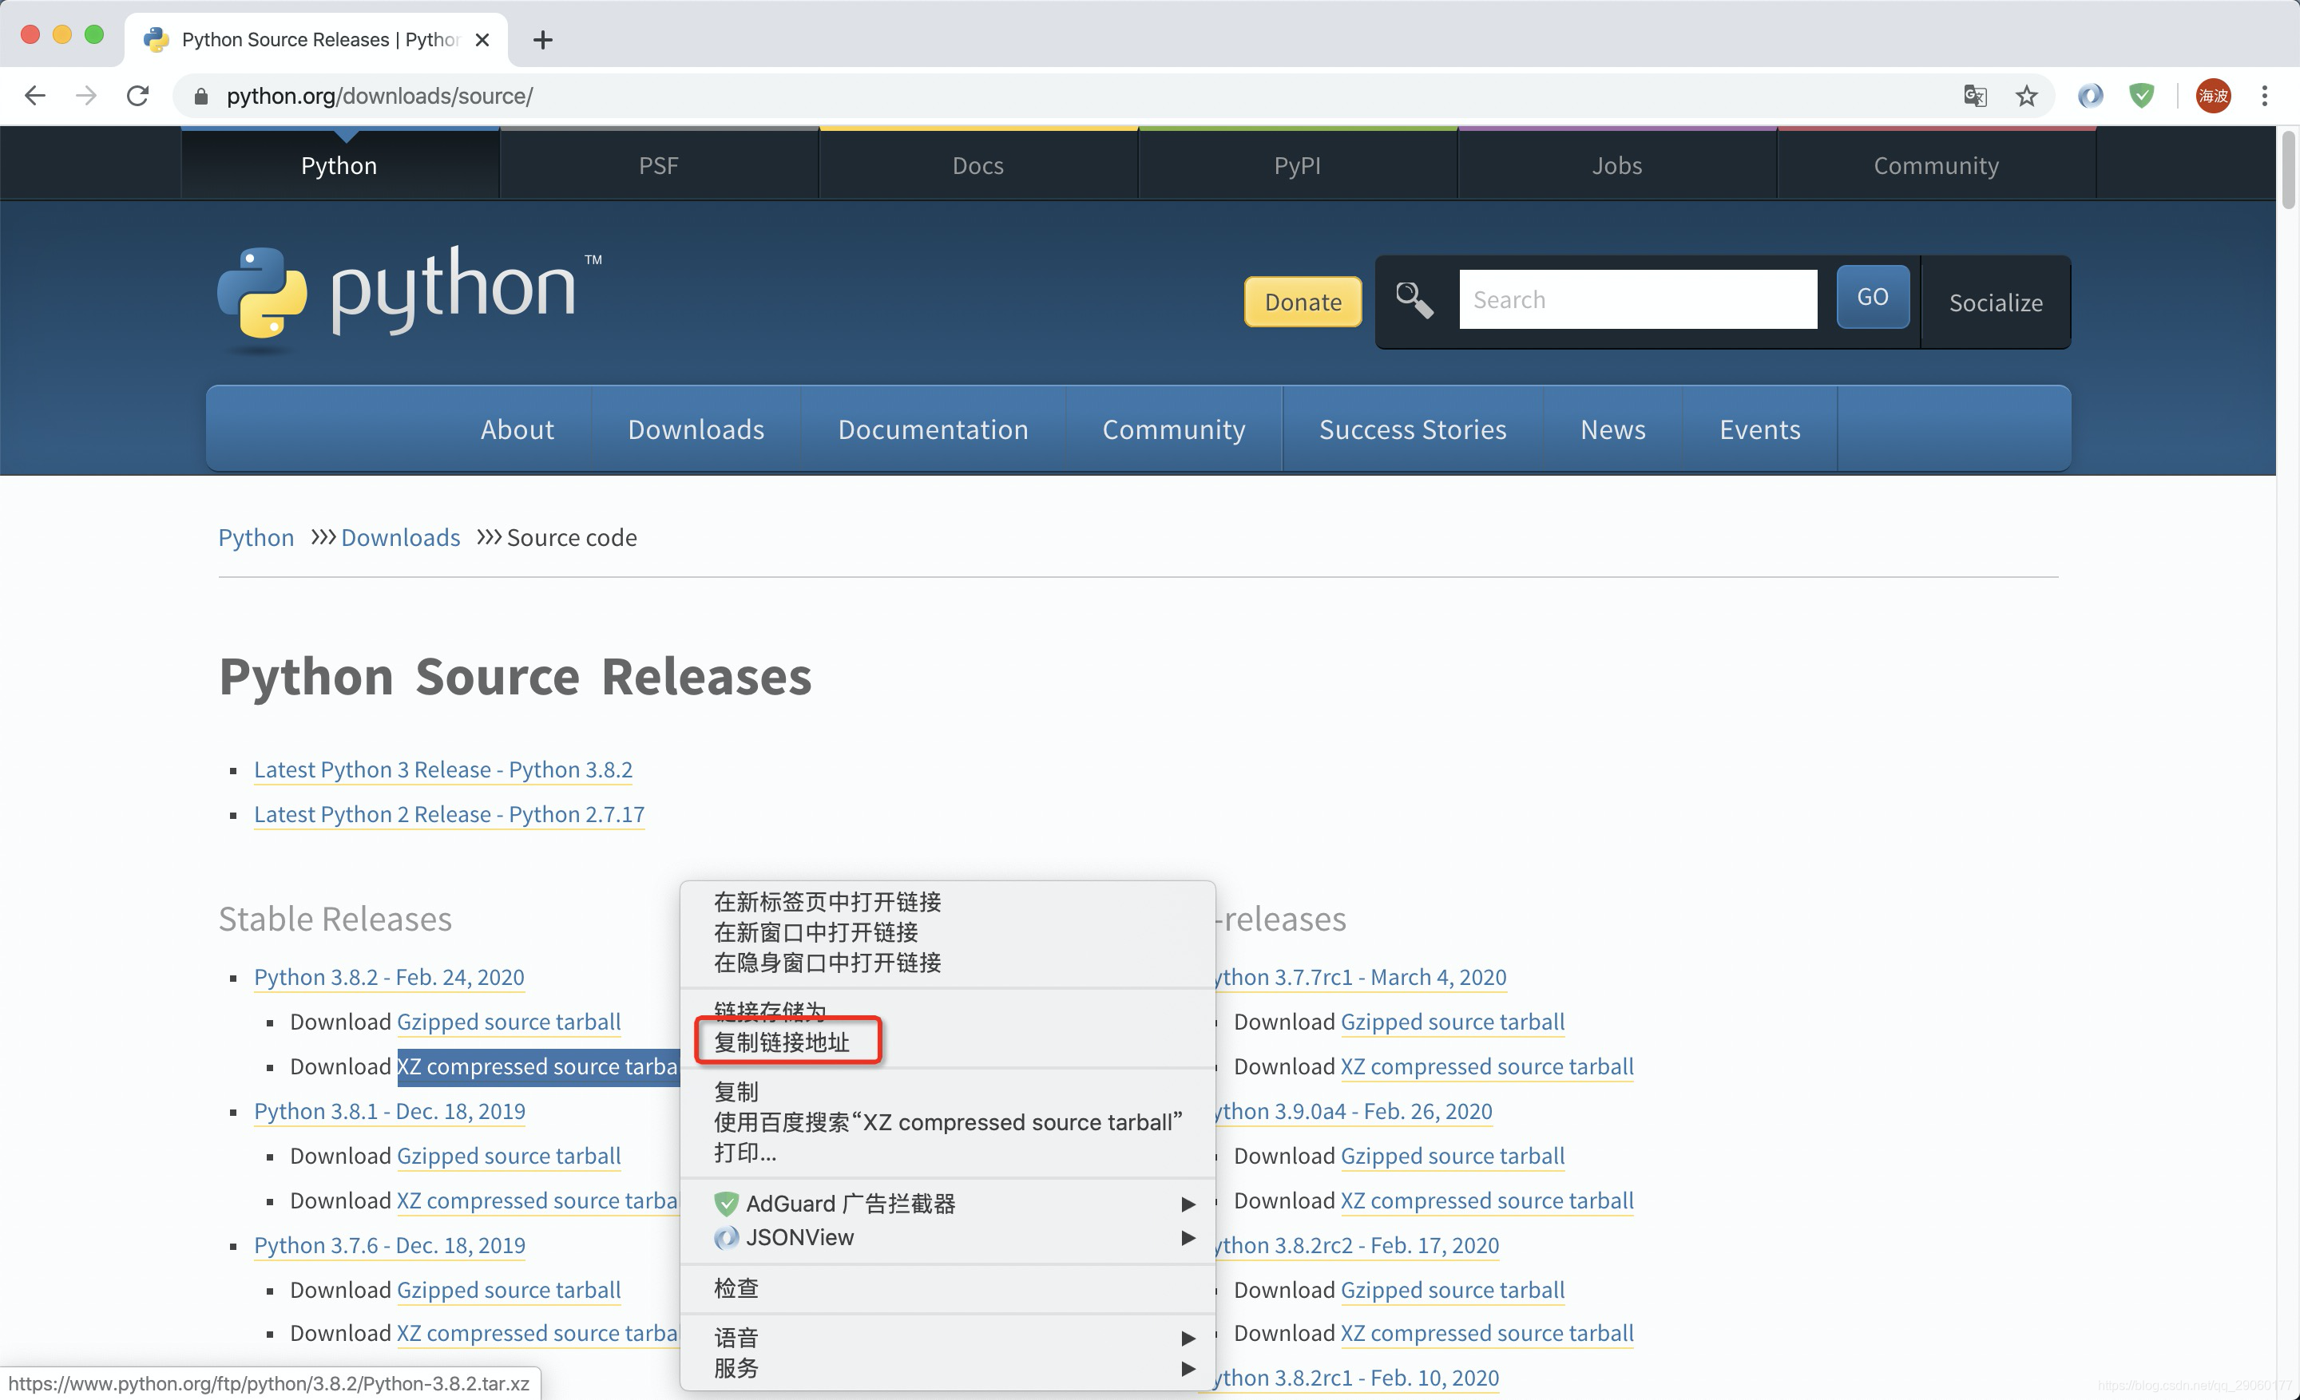
Task: Click the browser forward arrow
Action: (86, 95)
